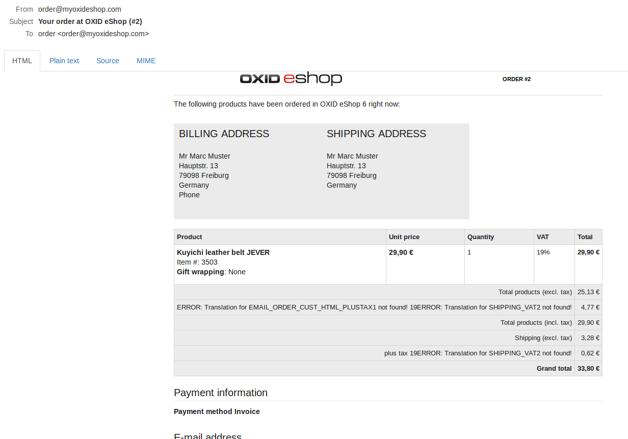
Task: Click the item number 3503 line
Action: click(x=197, y=262)
